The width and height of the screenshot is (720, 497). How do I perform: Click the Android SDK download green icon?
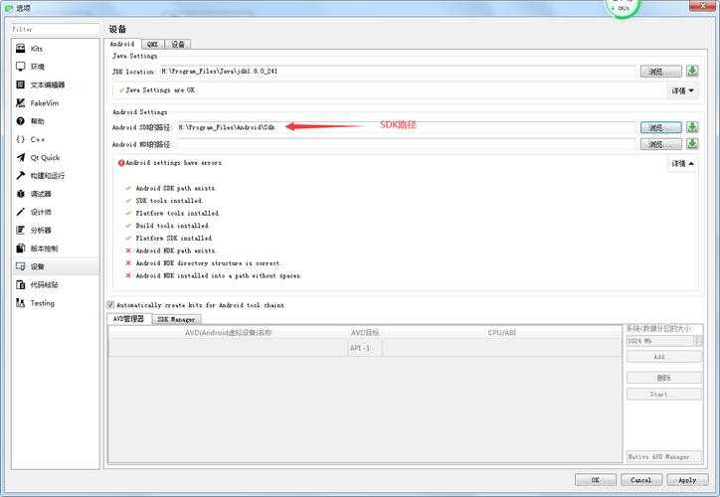692,127
